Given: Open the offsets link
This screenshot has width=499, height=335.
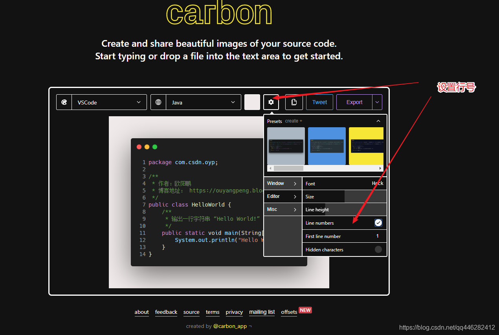Looking at the screenshot, I should (289, 312).
